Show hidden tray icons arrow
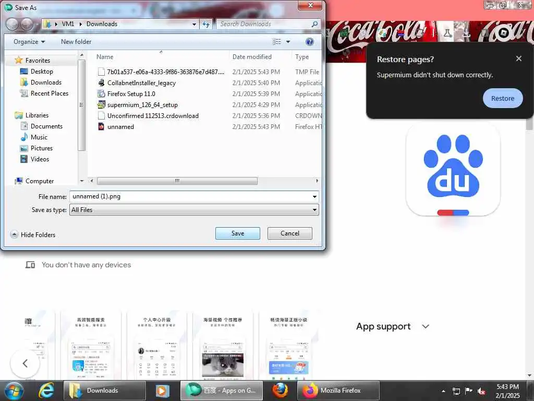 click(x=443, y=391)
